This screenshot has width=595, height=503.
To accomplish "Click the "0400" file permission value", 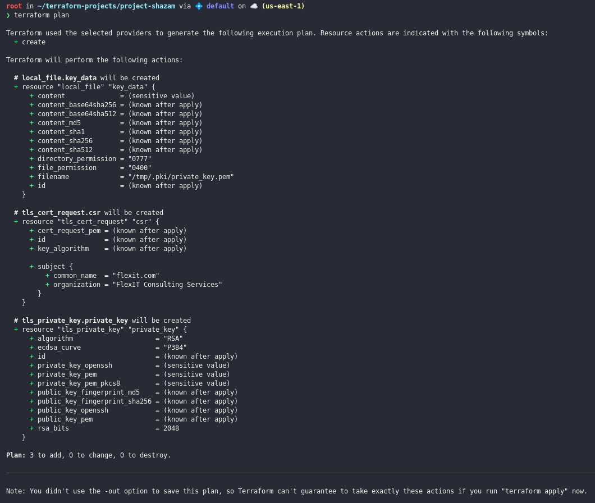I will (x=140, y=168).
